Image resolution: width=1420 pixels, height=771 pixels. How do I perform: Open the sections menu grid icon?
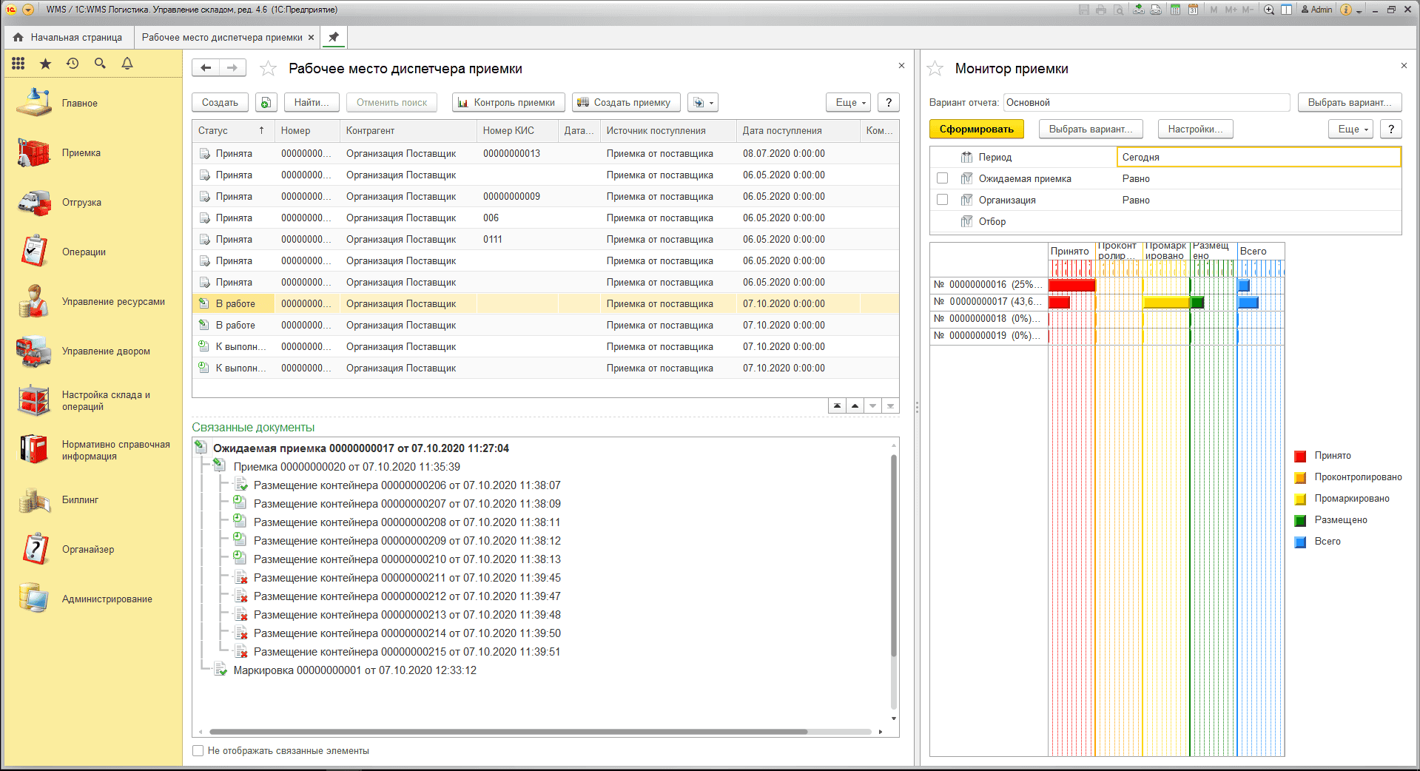point(18,64)
